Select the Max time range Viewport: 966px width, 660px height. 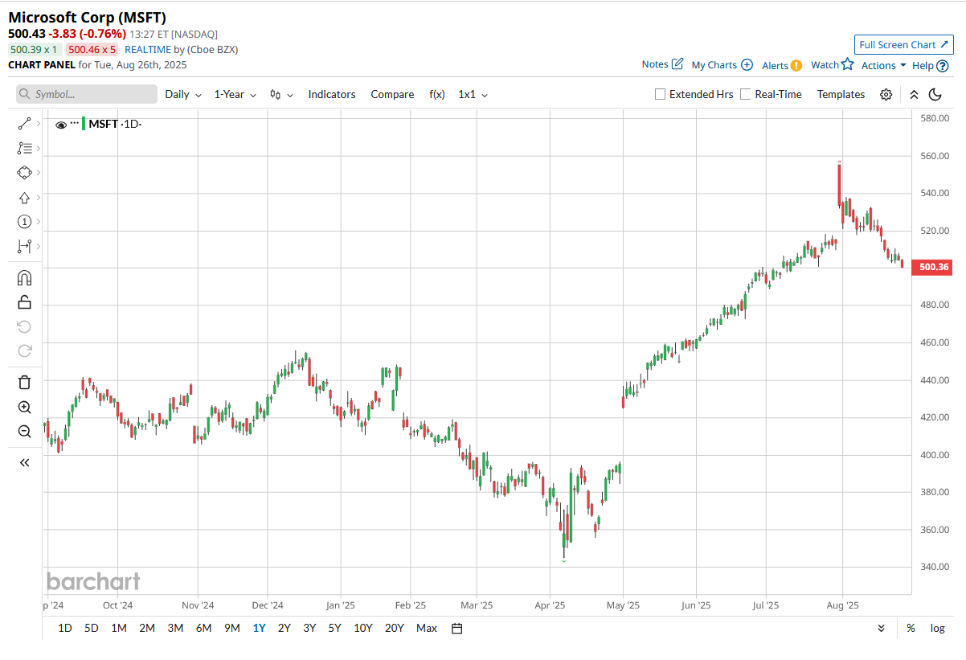[x=427, y=628]
